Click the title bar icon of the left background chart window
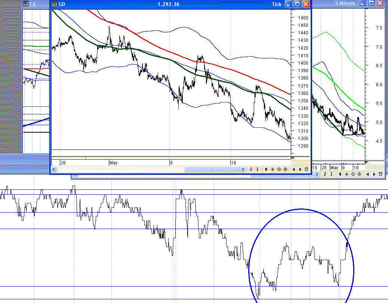The image size is (388, 303). [25, 4]
